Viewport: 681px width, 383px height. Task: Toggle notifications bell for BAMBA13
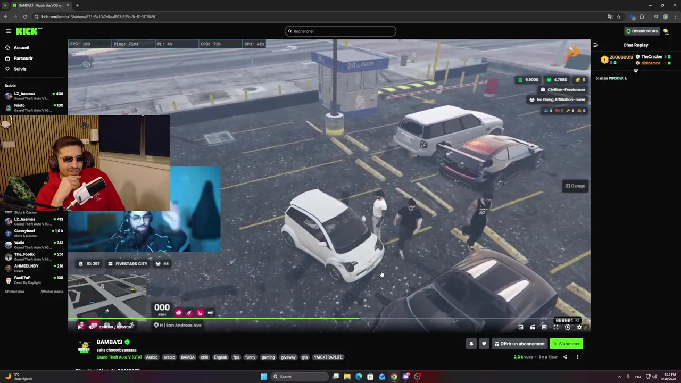click(x=471, y=344)
